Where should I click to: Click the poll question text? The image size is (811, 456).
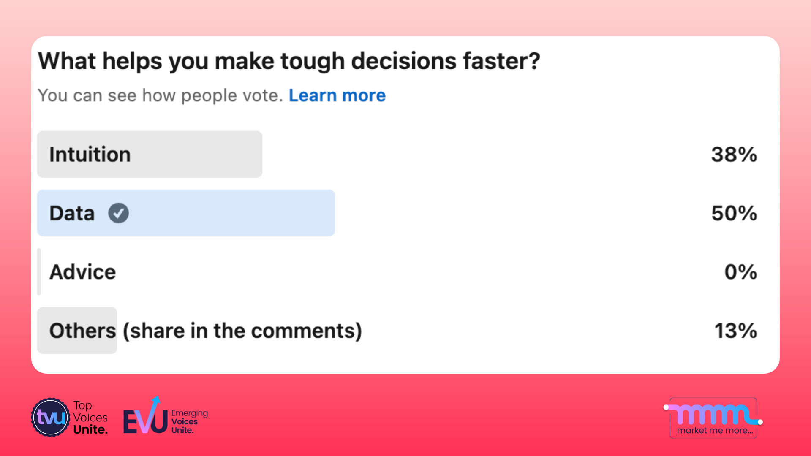[289, 60]
